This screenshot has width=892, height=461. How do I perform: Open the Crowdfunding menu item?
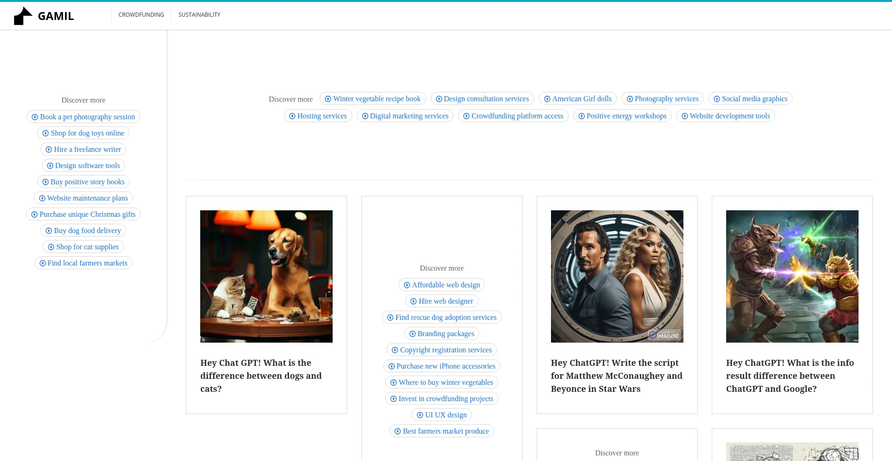(141, 15)
